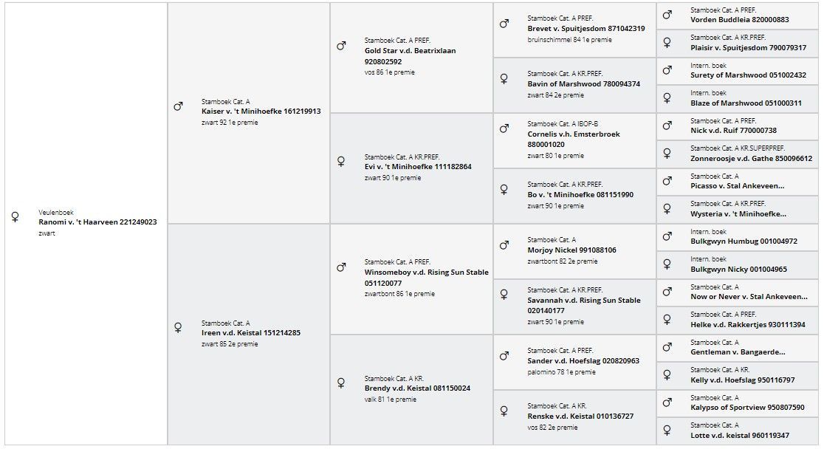824x449 pixels.
Task: Select Bo v. 't Minihoefke 081151990 cell
Action: pos(575,196)
